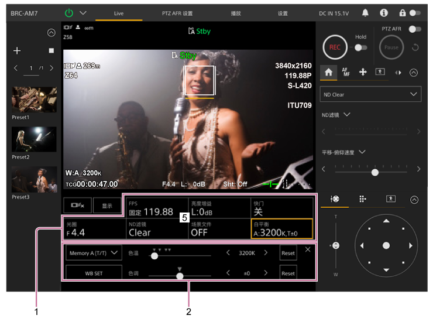Click the notification bell icon

pos(365,12)
